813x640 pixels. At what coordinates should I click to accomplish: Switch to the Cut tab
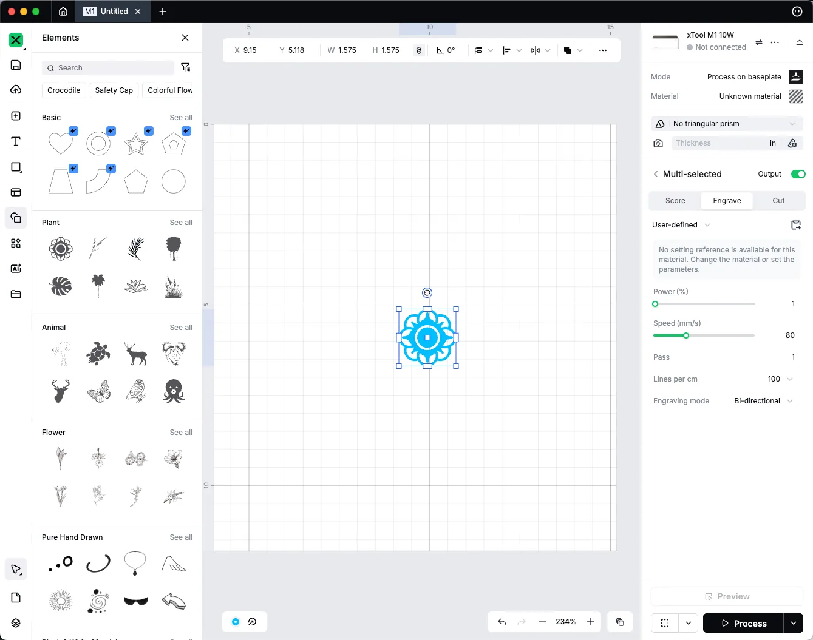(x=778, y=201)
